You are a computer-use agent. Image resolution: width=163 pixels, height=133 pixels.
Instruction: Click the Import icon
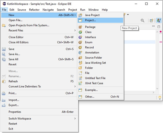pyautogui.click(x=4, y=100)
